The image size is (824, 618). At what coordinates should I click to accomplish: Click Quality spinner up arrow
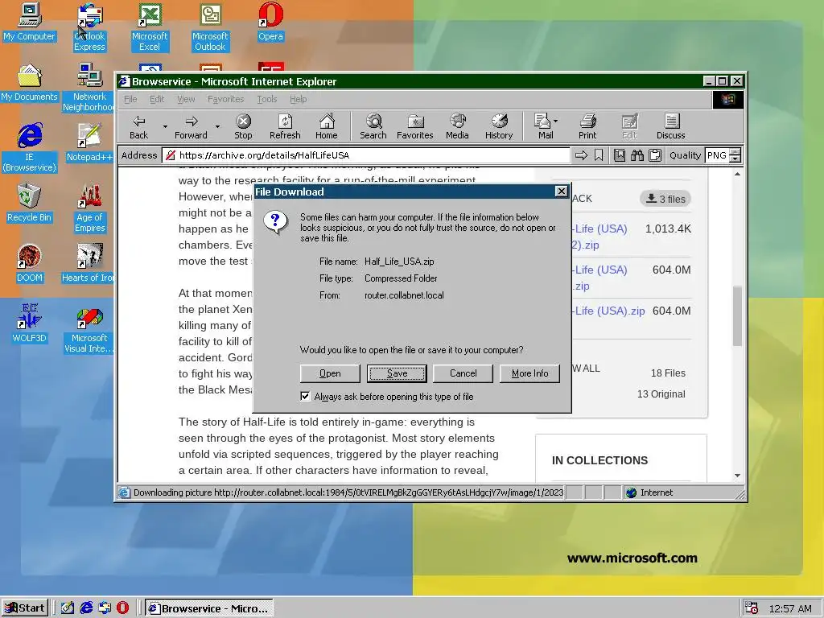pos(735,152)
